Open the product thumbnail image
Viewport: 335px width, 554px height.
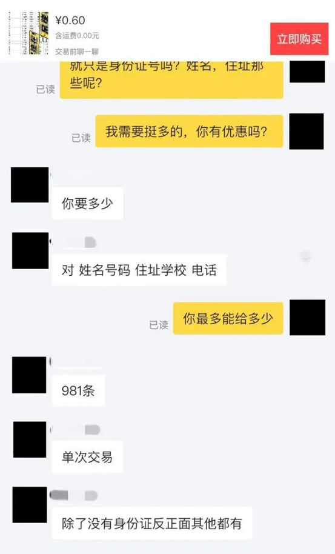[28, 33]
